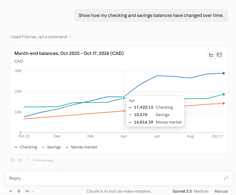
Task: Open the attachment plus menu
Action: tap(10, 191)
